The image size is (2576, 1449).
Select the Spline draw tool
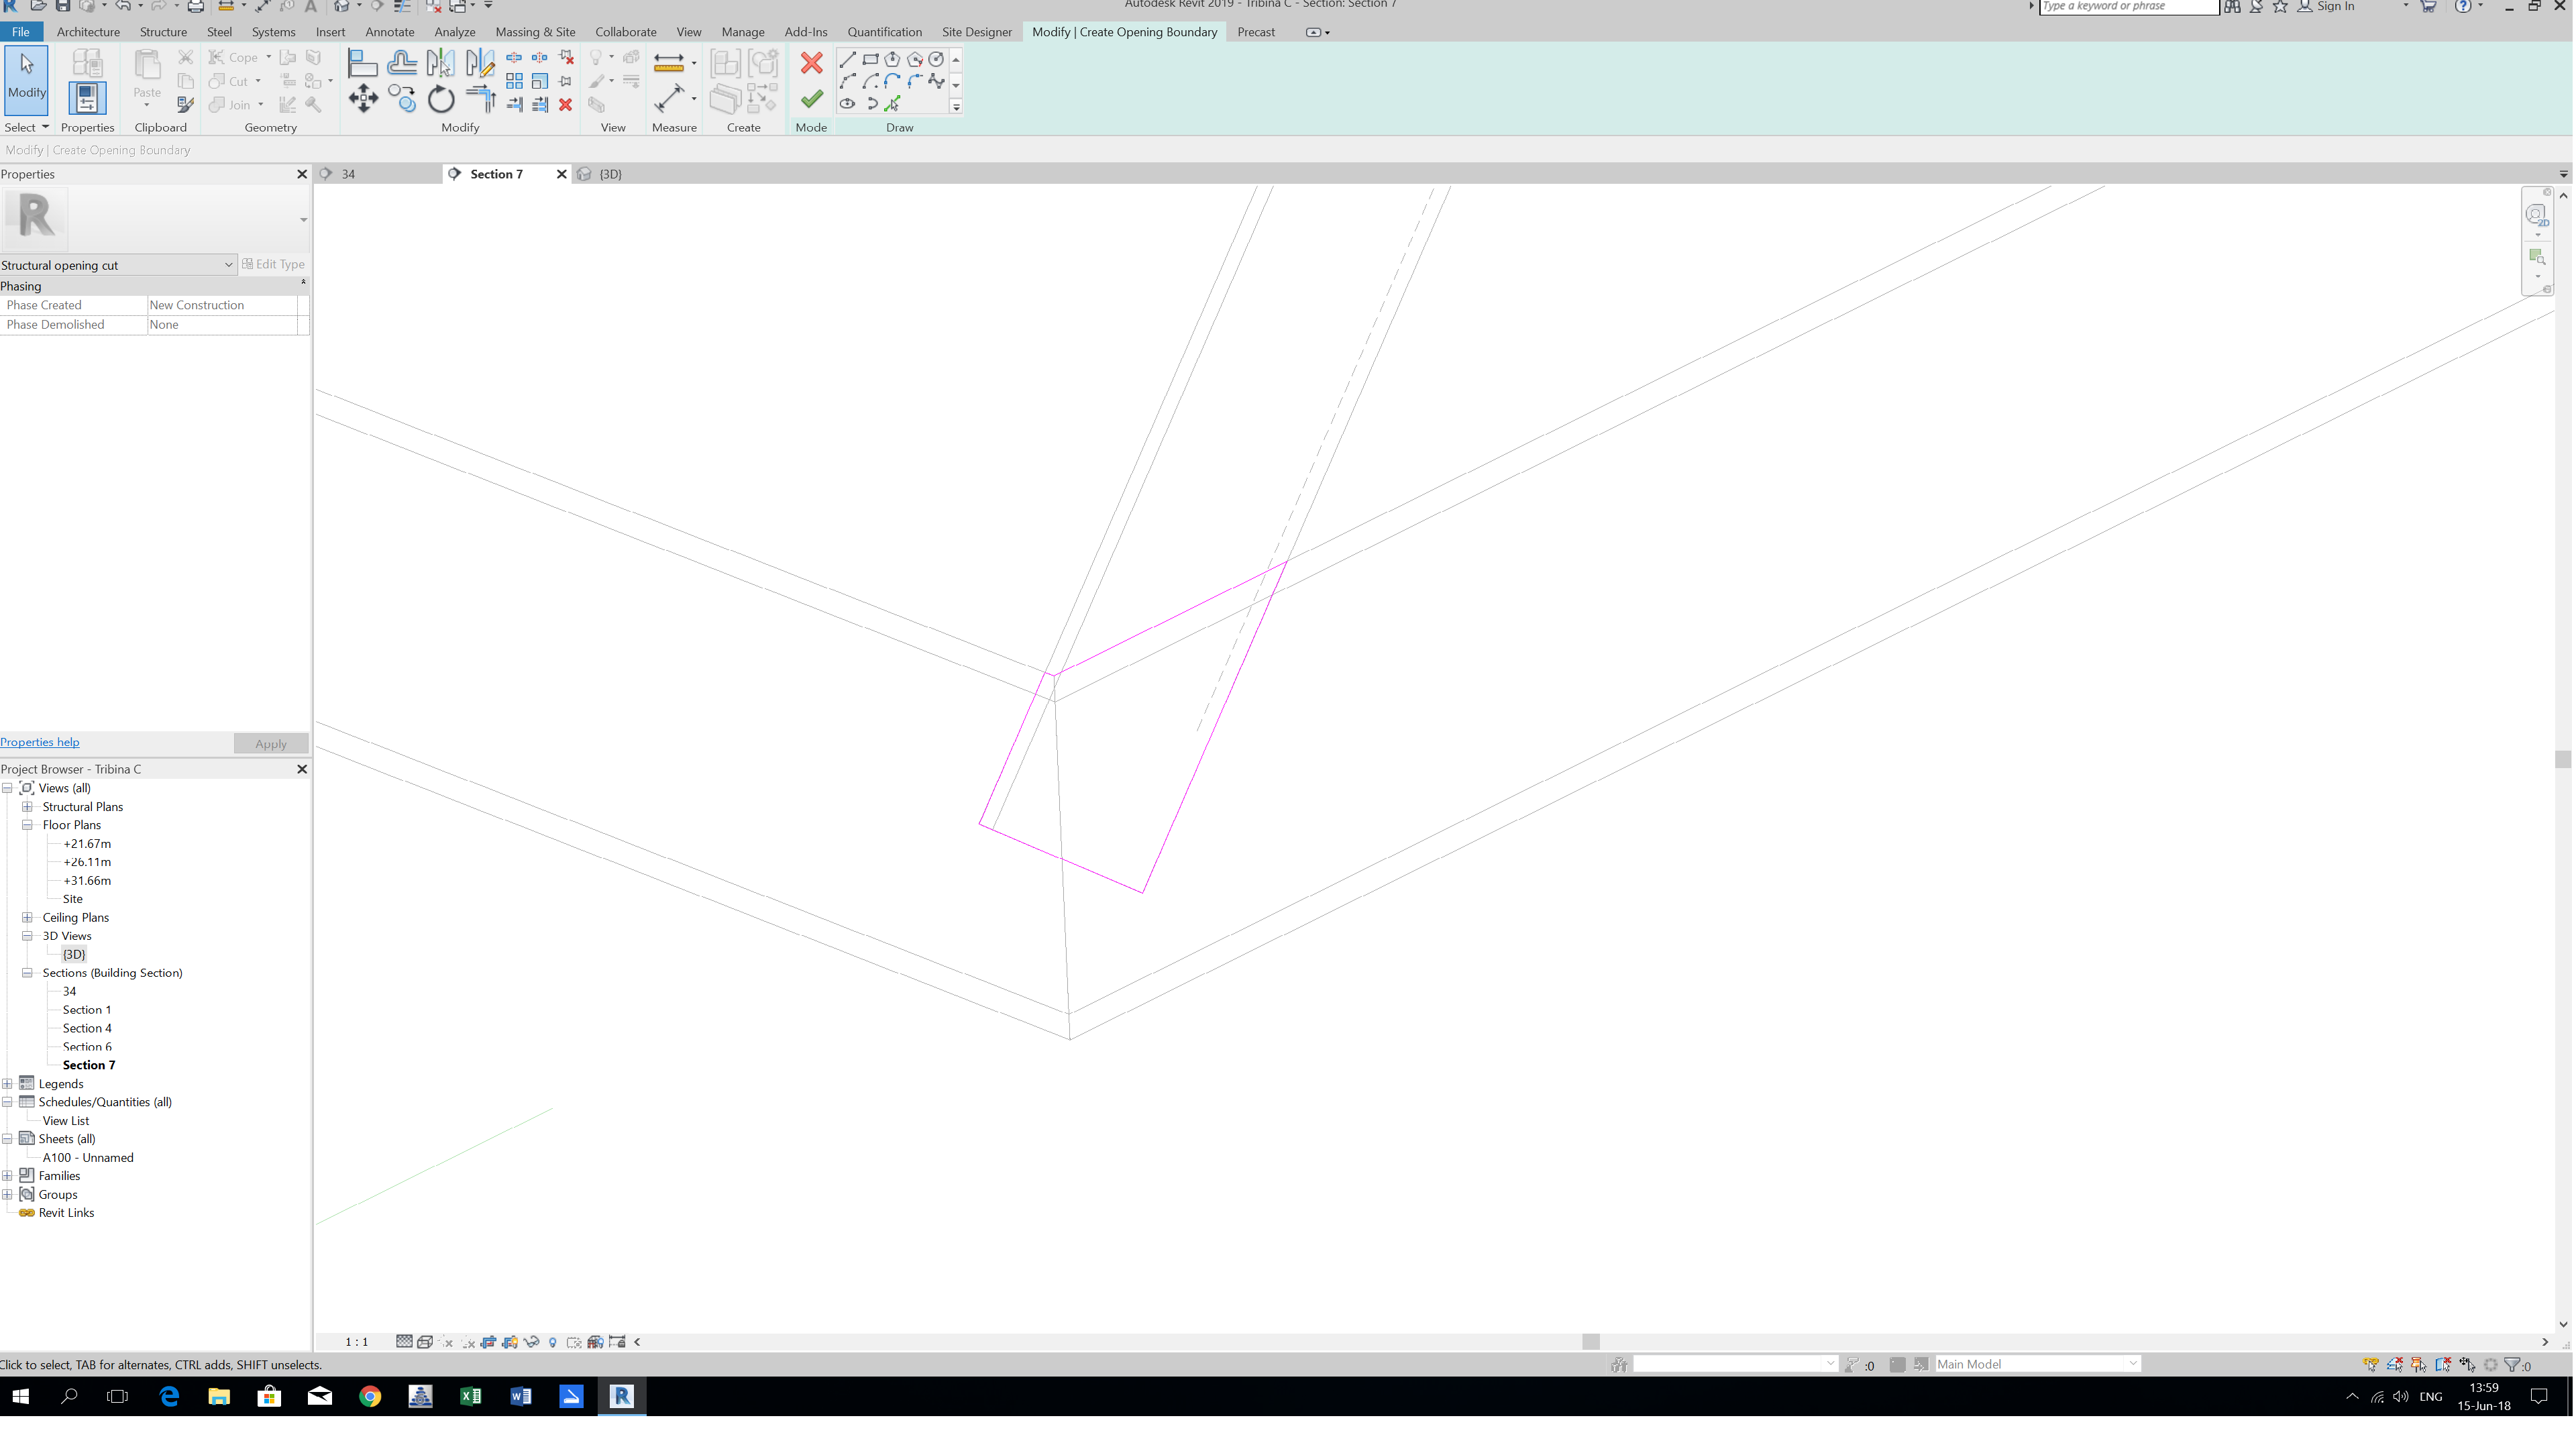click(x=936, y=81)
